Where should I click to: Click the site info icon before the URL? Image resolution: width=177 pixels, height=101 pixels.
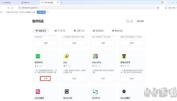(x=19, y=8)
